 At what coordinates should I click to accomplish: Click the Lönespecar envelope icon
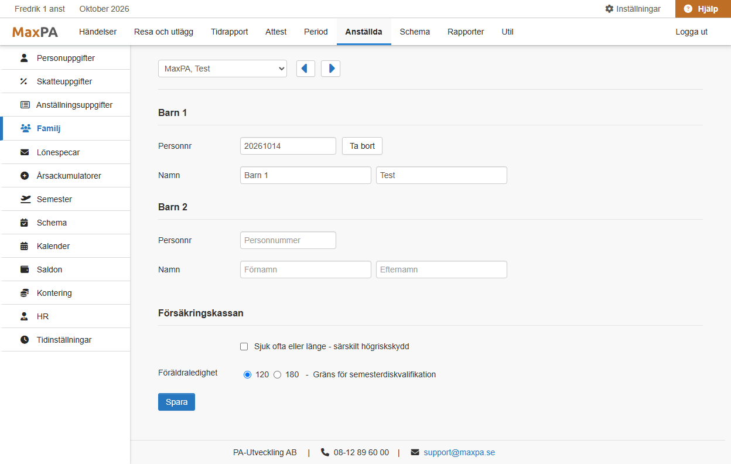coord(25,152)
